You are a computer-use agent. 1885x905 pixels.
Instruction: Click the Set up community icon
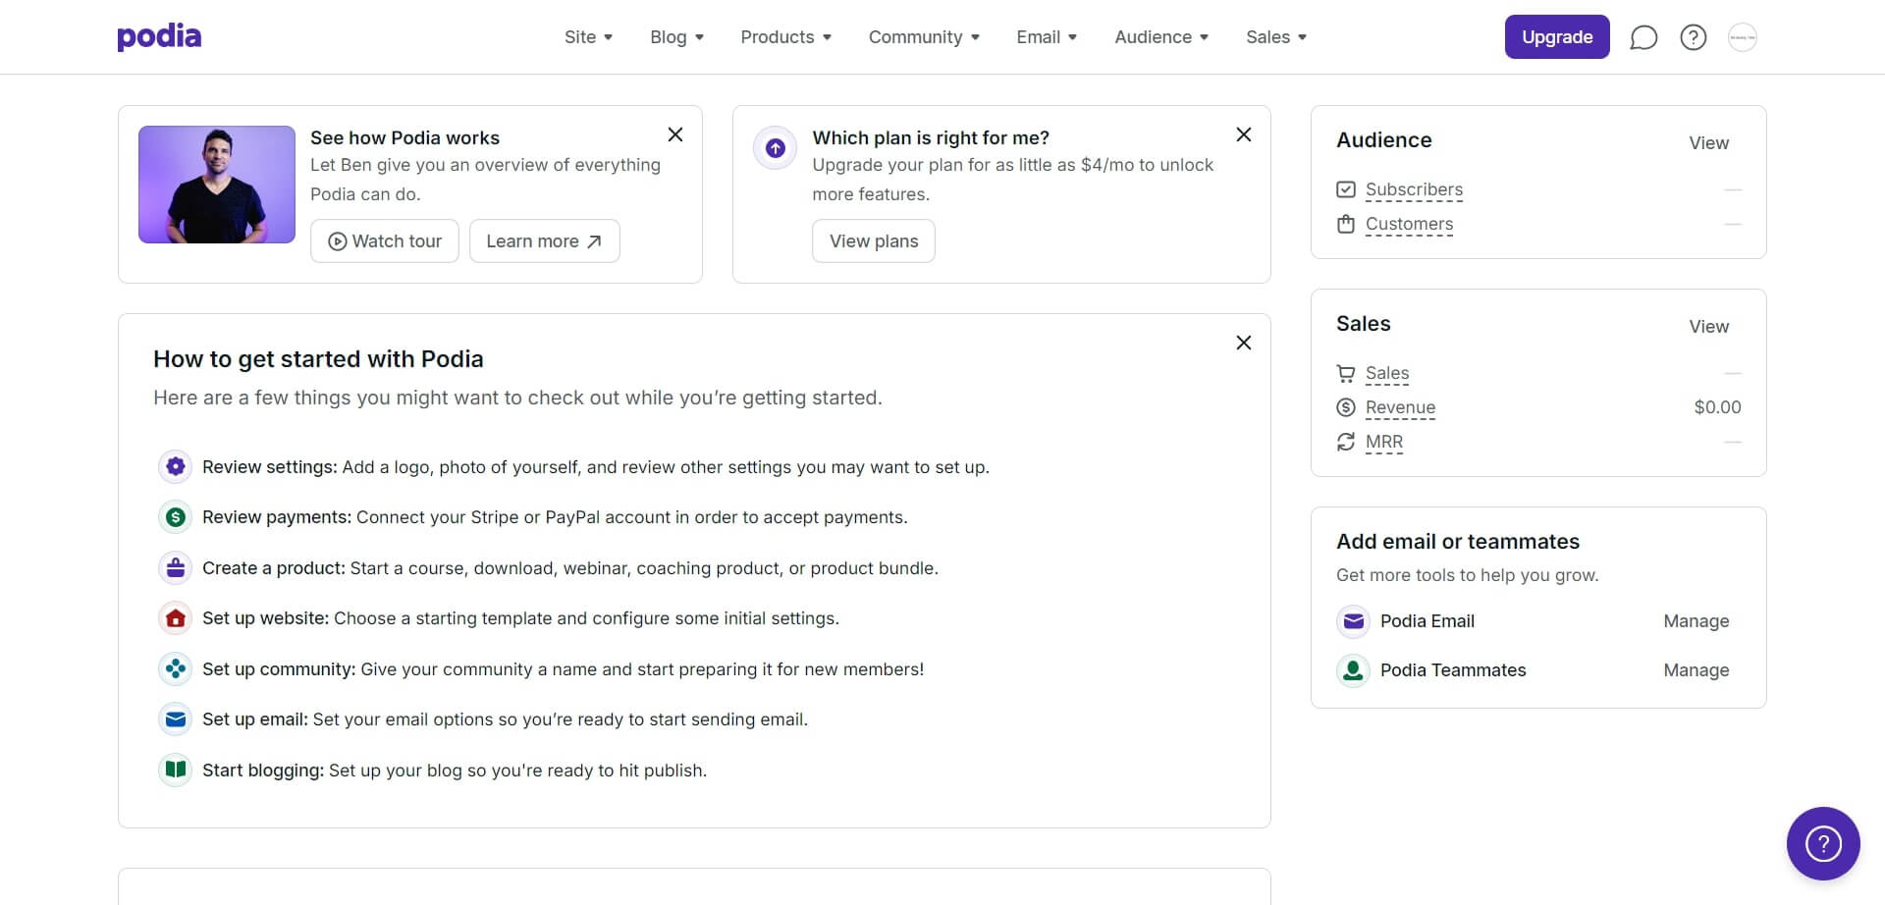tap(176, 668)
